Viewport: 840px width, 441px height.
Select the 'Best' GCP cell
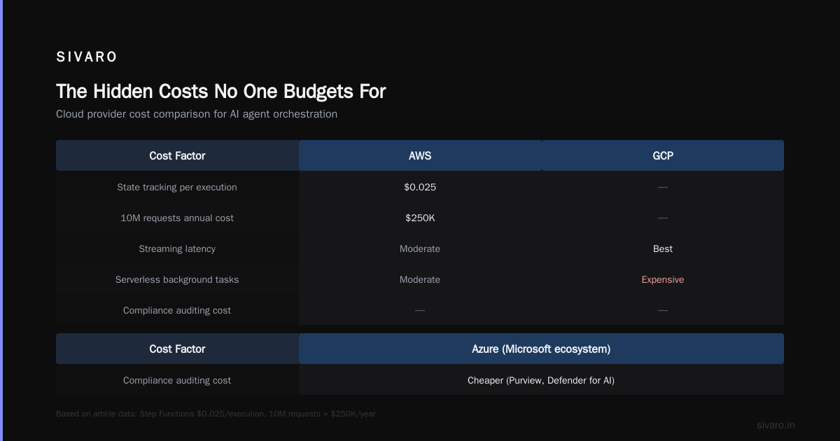pyautogui.click(x=662, y=248)
